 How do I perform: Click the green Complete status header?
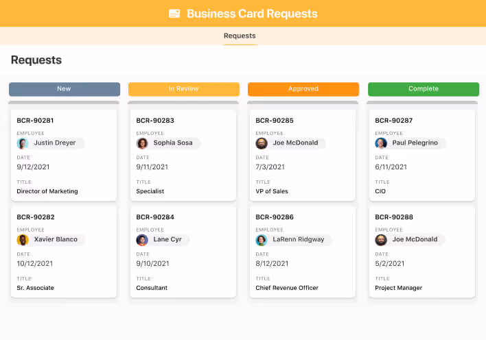point(424,89)
